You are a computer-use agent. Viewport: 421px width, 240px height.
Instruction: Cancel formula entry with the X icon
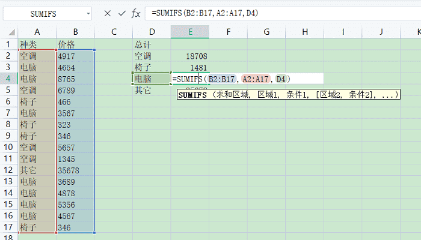pos(107,13)
